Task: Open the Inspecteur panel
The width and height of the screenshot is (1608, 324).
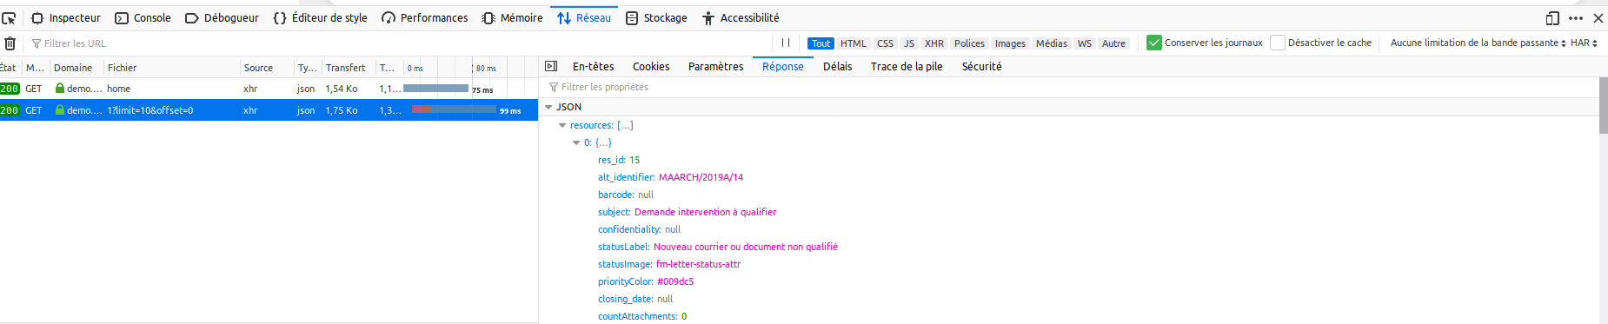Action: (66, 17)
